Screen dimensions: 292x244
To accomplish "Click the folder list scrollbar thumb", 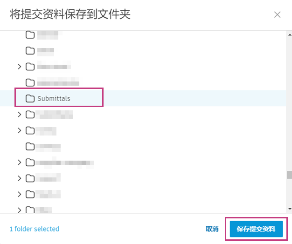I will [x=289, y=175].
